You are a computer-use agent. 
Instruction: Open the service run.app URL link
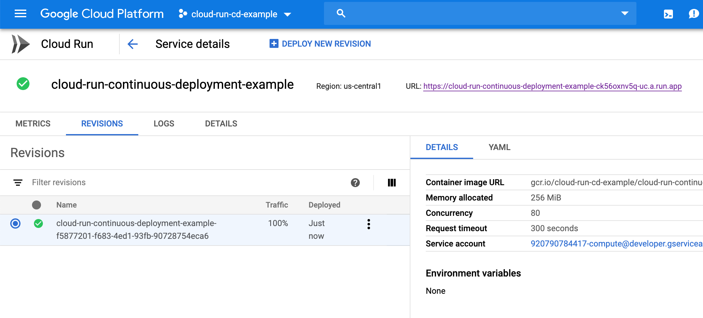[x=553, y=86]
